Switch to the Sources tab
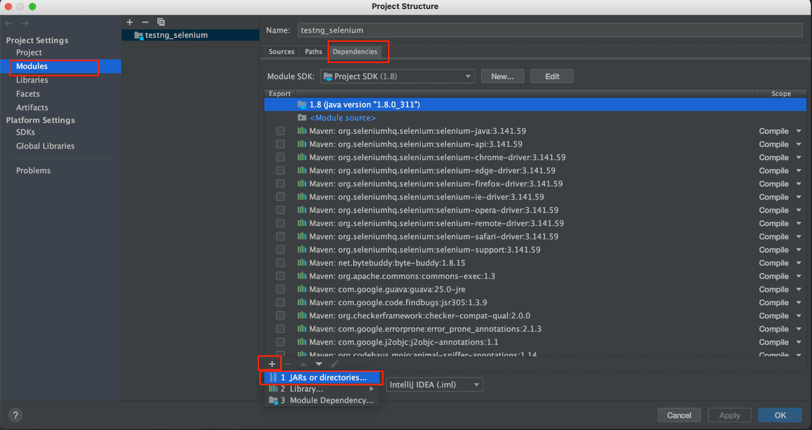This screenshot has width=812, height=430. pyautogui.click(x=282, y=52)
